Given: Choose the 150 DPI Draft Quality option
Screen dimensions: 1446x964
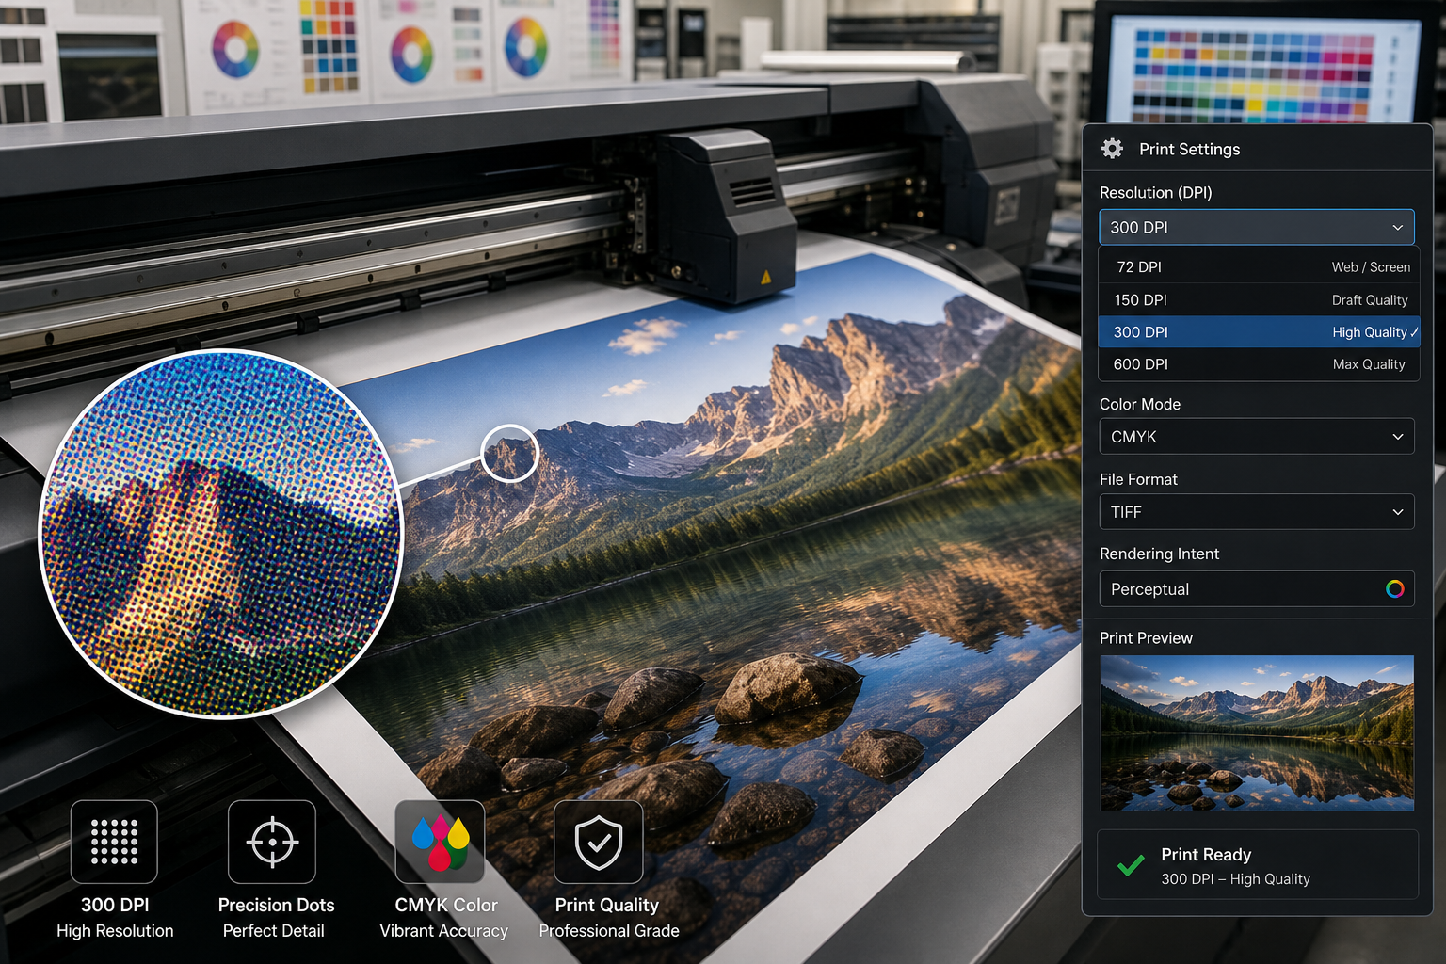Looking at the screenshot, I should [1259, 300].
